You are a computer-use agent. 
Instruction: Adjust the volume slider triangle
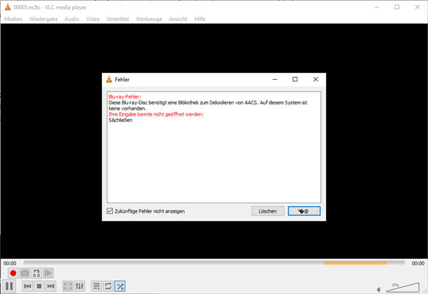(403, 287)
